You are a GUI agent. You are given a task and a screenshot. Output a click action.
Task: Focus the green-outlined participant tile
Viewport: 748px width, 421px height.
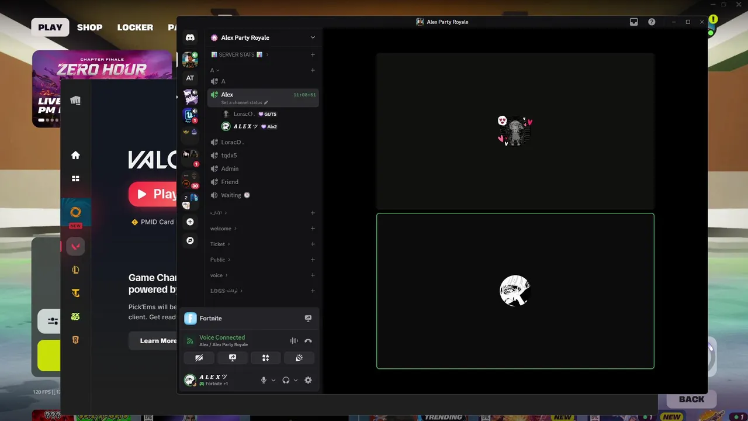coord(515,291)
